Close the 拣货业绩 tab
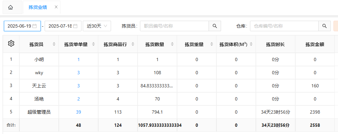The image size is (338, 134). (x=56, y=7)
